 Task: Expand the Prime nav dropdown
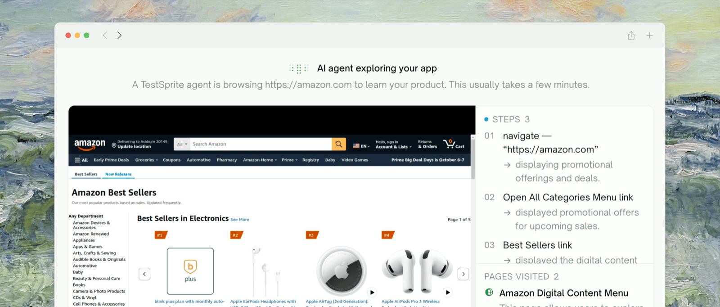tap(289, 160)
